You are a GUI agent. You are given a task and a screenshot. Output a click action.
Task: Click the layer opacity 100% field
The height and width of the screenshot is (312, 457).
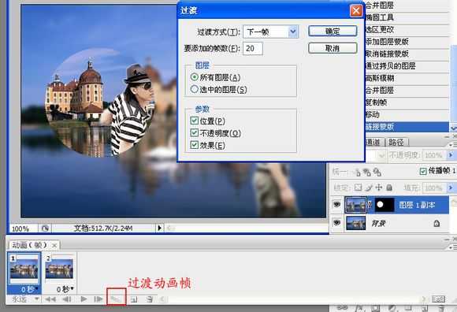coord(434,155)
